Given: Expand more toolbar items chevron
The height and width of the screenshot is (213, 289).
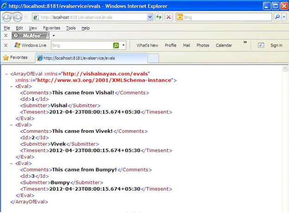Looking at the screenshot, I should tap(245, 42).
